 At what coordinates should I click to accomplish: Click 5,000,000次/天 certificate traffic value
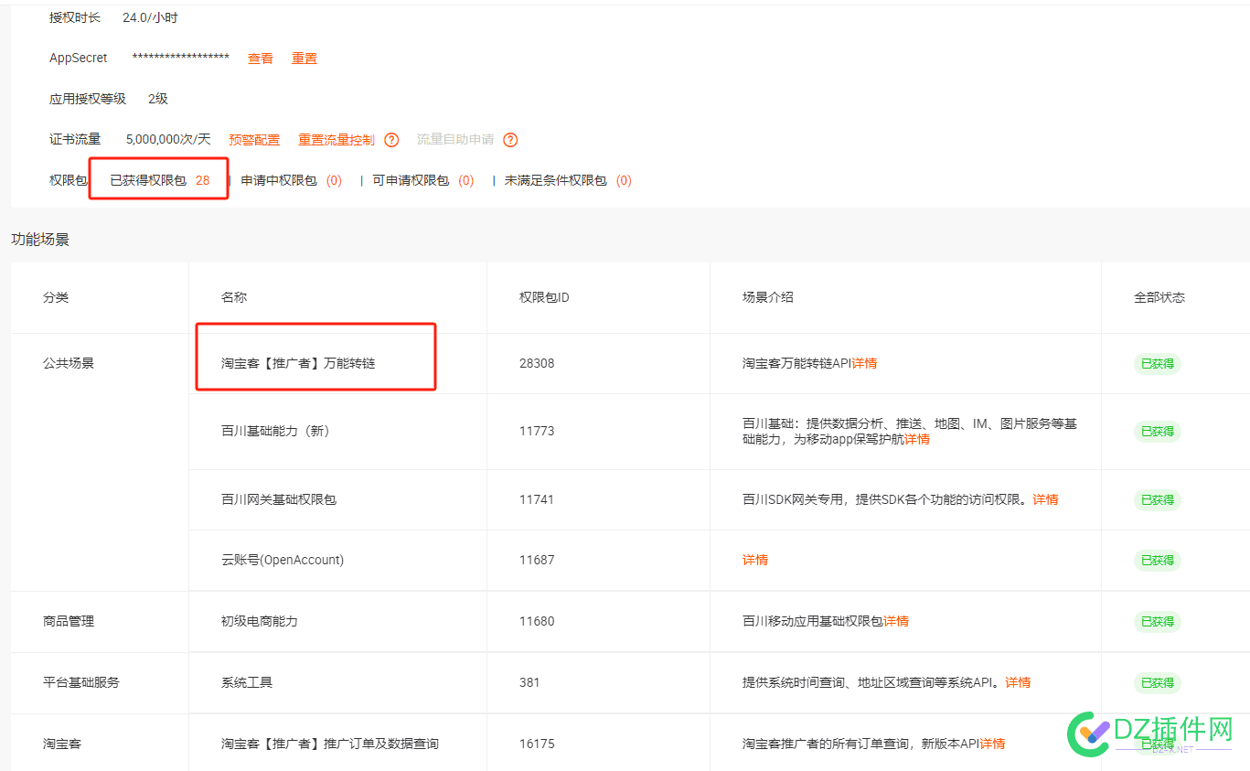[x=168, y=140]
